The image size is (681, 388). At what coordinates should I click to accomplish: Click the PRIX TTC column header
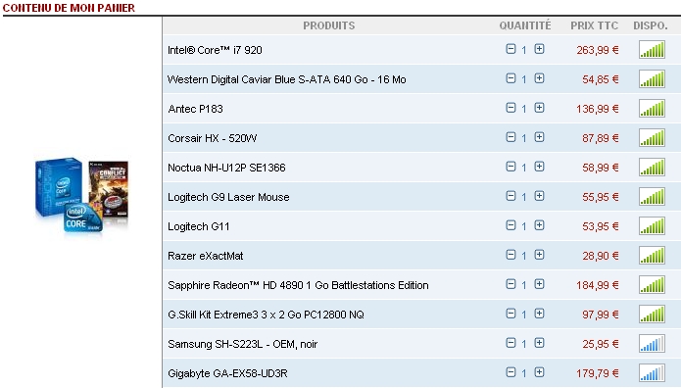pos(594,25)
